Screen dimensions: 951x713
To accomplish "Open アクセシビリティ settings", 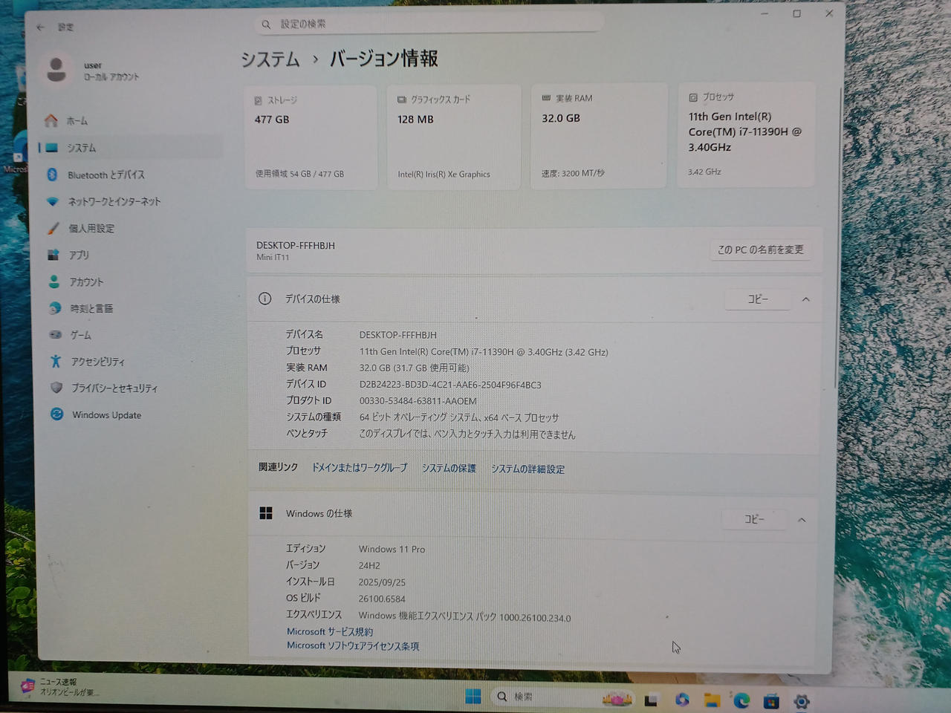I will click(x=97, y=362).
